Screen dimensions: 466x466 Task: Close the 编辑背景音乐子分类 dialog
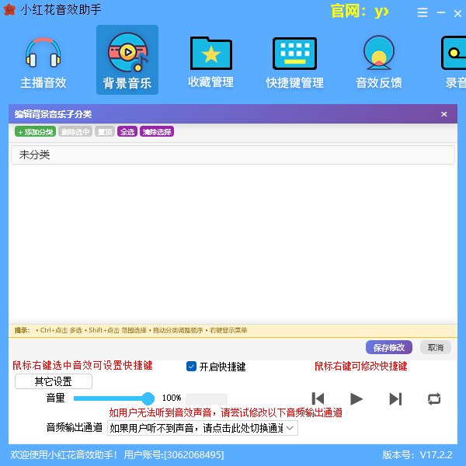pos(444,114)
